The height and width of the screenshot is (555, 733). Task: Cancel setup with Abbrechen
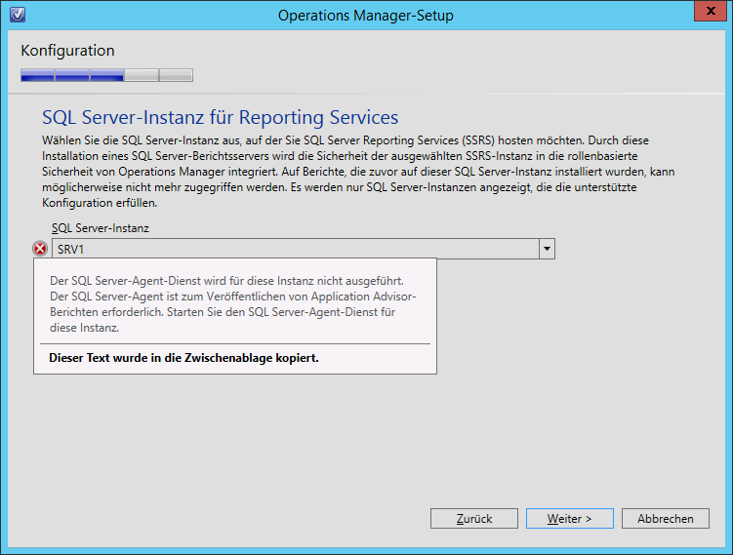pos(666,519)
